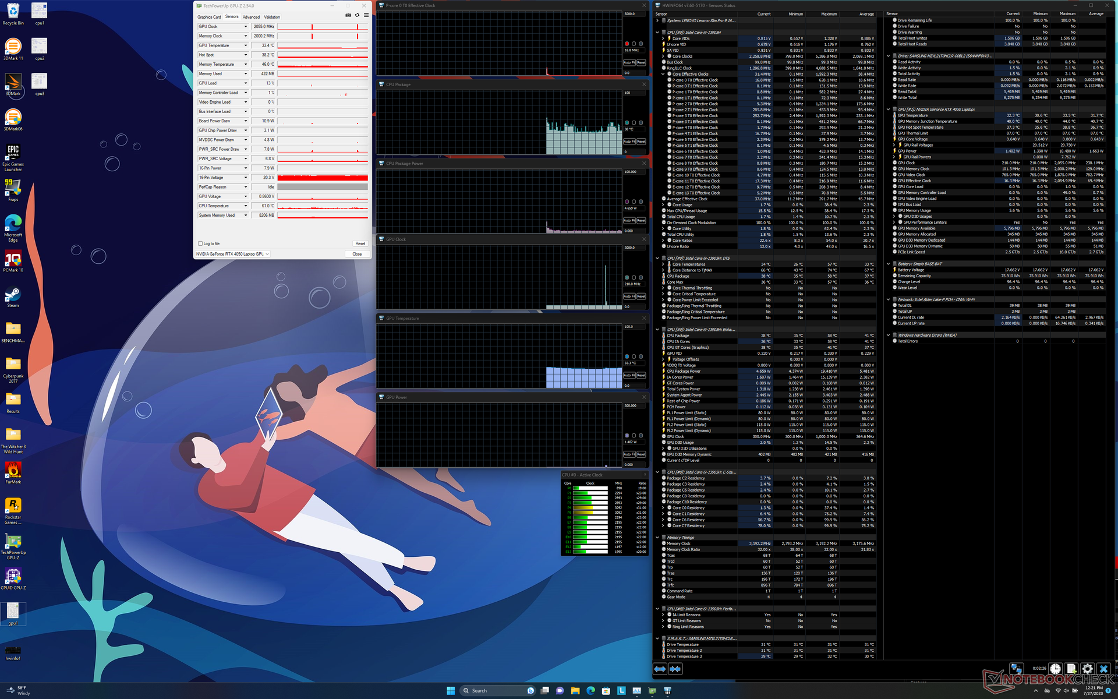Click GPU-Z screenshot camera icon

pos(348,15)
